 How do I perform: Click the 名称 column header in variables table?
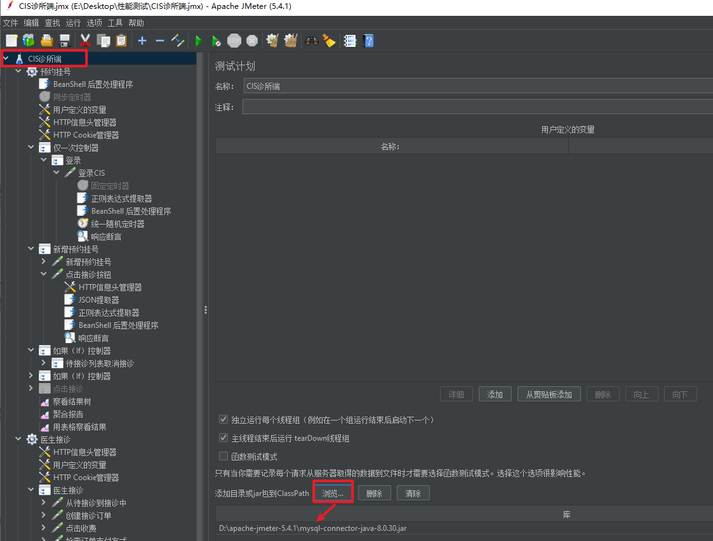pos(392,147)
